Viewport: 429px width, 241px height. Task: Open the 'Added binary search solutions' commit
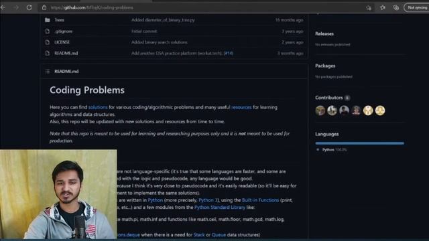[160, 42]
